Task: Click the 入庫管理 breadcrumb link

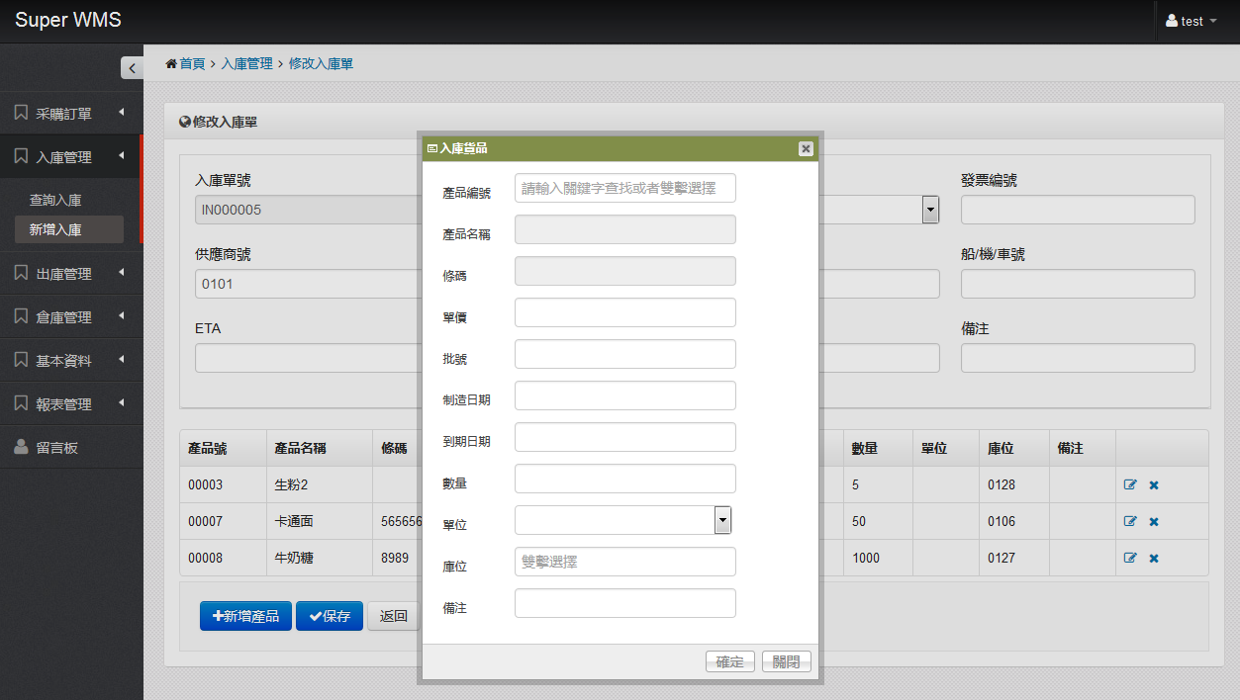Action: click(246, 63)
